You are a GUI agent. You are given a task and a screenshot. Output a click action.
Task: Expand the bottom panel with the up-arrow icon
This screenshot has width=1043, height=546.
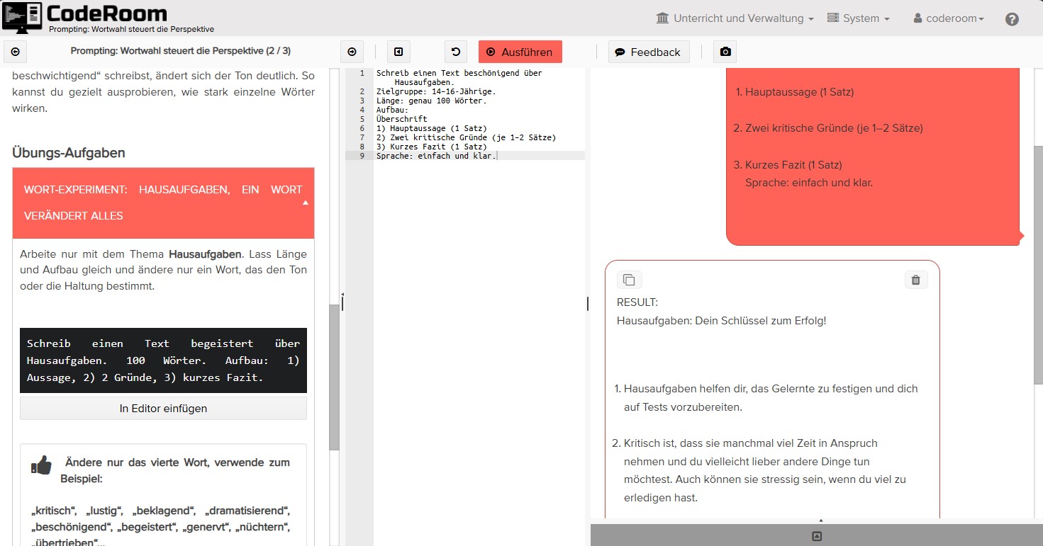click(x=816, y=536)
